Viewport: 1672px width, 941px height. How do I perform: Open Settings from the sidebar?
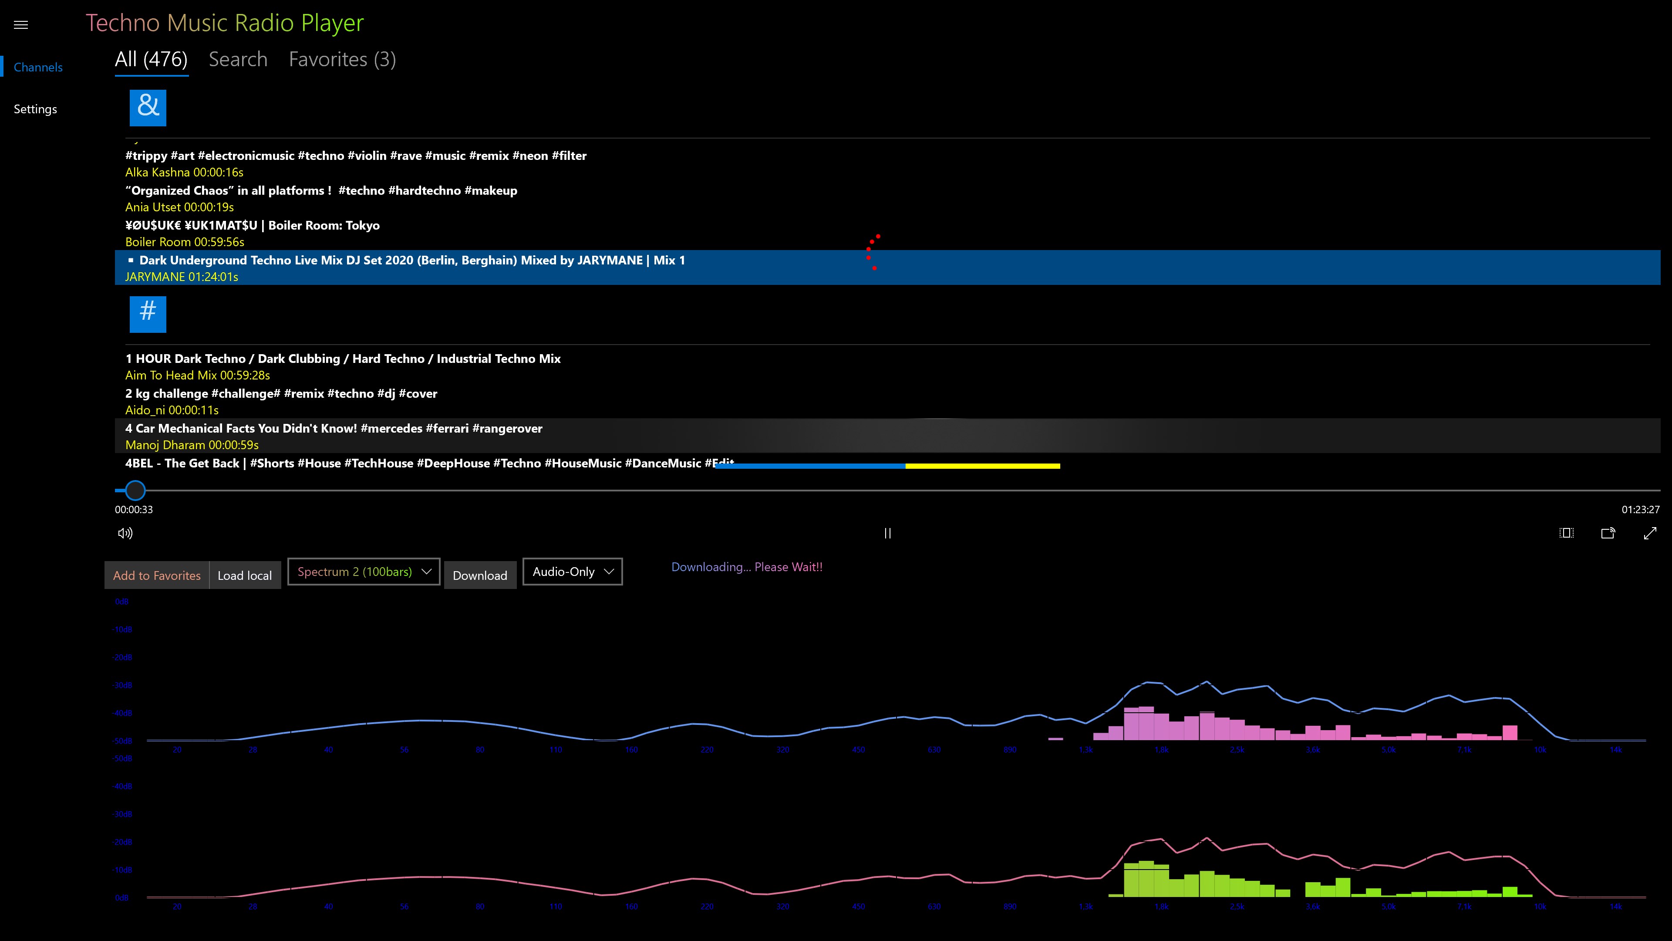click(35, 109)
